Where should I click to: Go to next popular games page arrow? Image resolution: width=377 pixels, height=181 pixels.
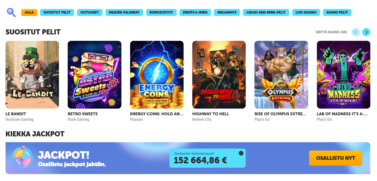(x=366, y=32)
